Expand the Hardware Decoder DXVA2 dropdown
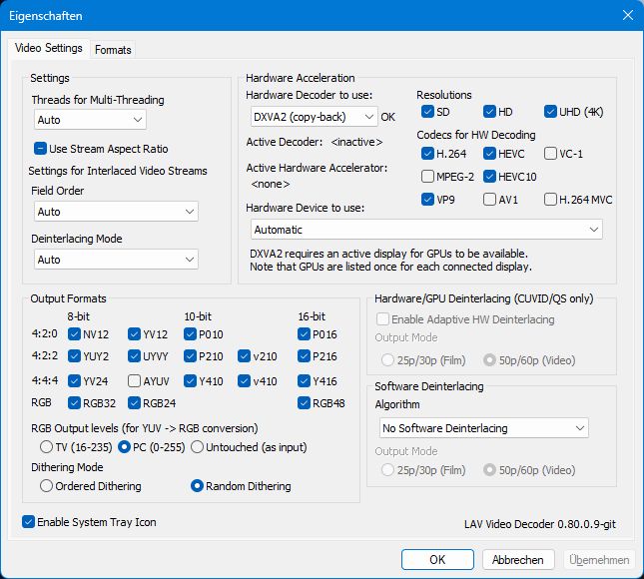Image resolution: width=644 pixels, height=579 pixels. 313,117
